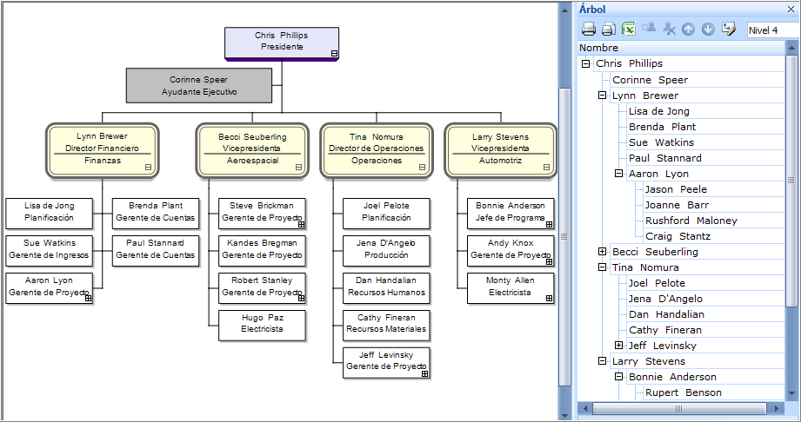
Task: Expand the Jeff Levinsky tree node
Action: [x=619, y=346]
